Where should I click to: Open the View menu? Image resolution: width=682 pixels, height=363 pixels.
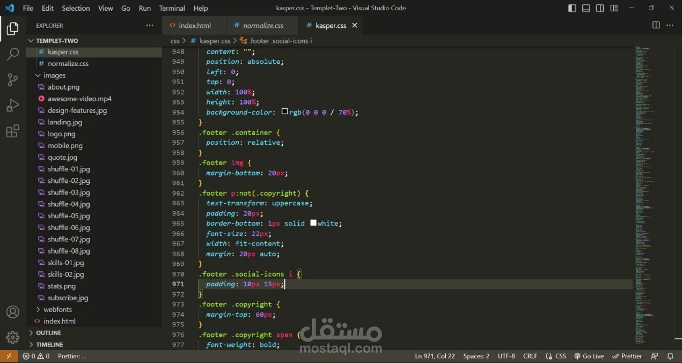tap(106, 8)
